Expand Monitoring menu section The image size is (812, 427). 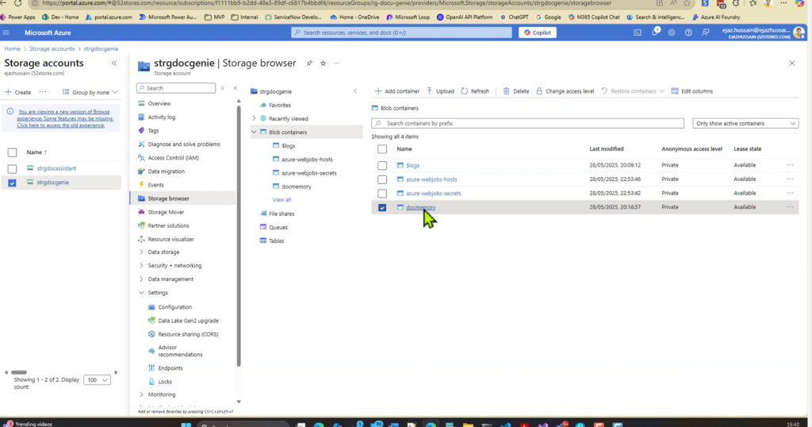[x=141, y=394]
